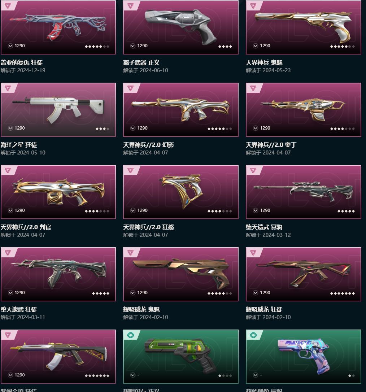Click the VP icon on 堕天遗武 冥驹 card
This screenshot has height=392, width=366.
pos(255,210)
